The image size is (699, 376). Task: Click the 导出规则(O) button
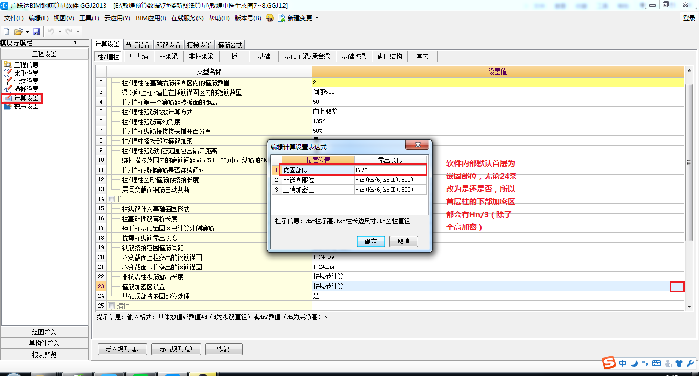point(176,349)
